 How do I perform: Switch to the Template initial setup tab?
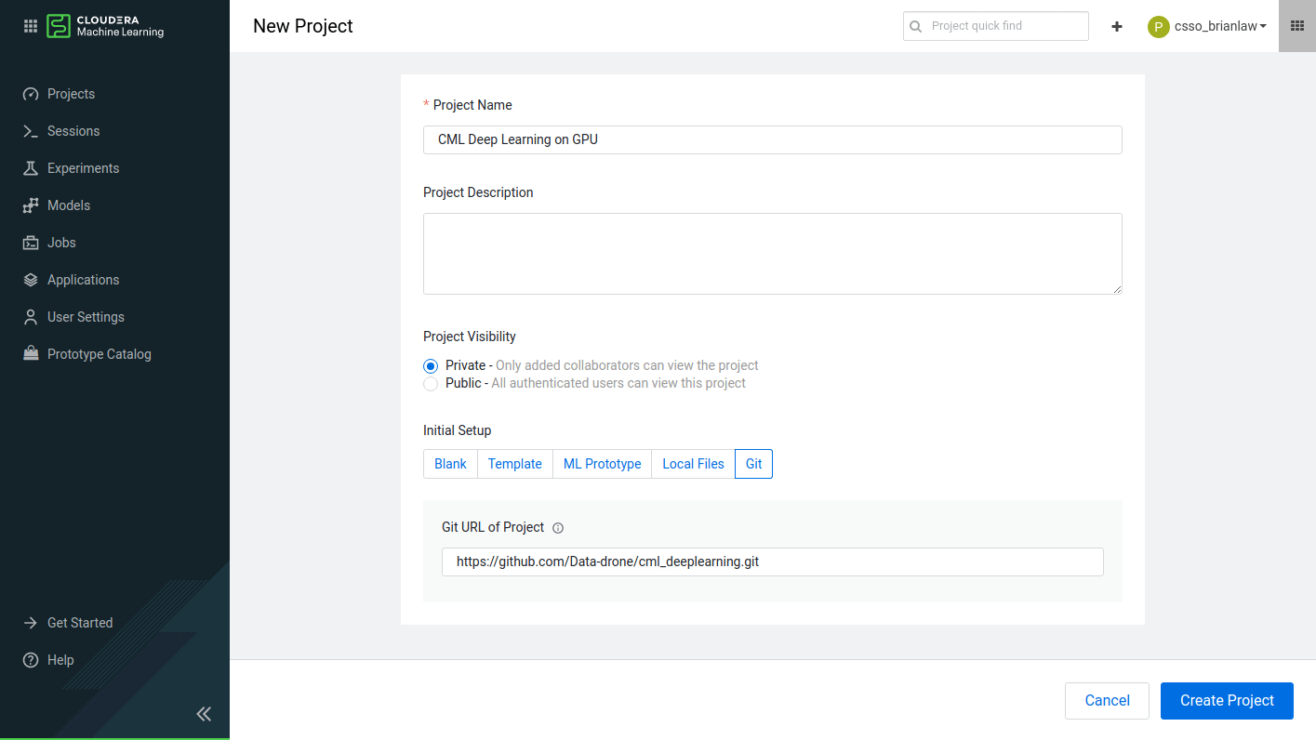point(514,463)
